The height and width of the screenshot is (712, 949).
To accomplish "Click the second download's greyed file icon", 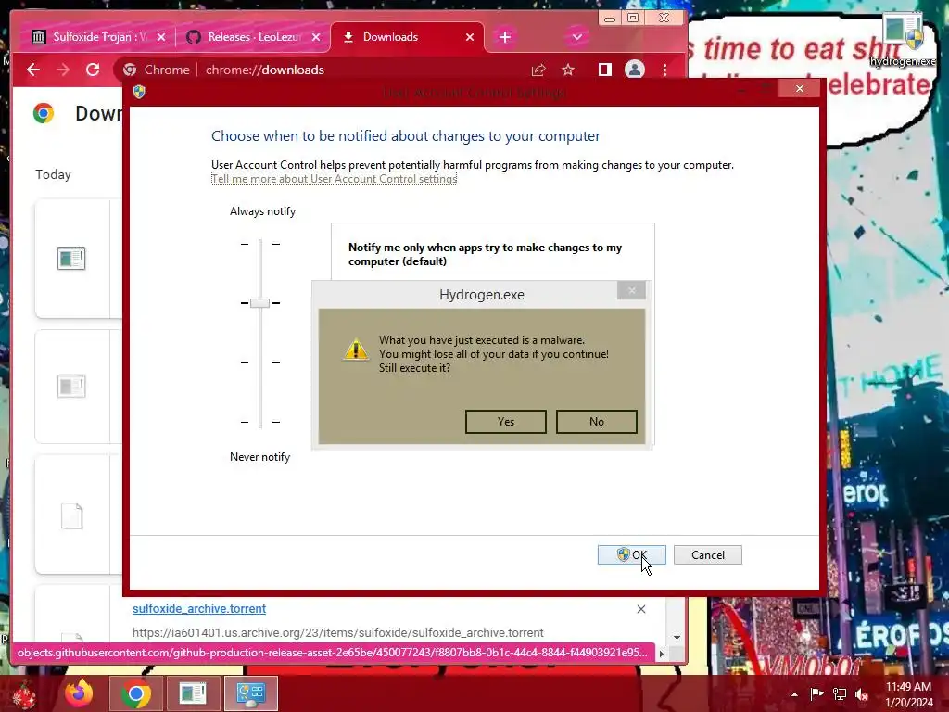I will [71, 386].
